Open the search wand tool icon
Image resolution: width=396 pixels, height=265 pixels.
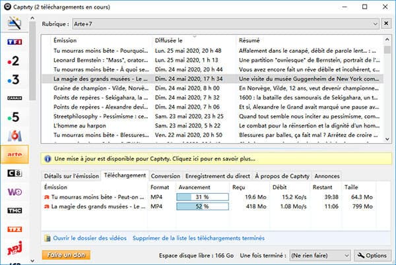click(x=15, y=23)
